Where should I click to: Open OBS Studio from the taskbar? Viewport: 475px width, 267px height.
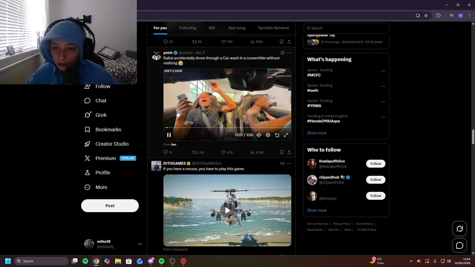tap(172, 261)
